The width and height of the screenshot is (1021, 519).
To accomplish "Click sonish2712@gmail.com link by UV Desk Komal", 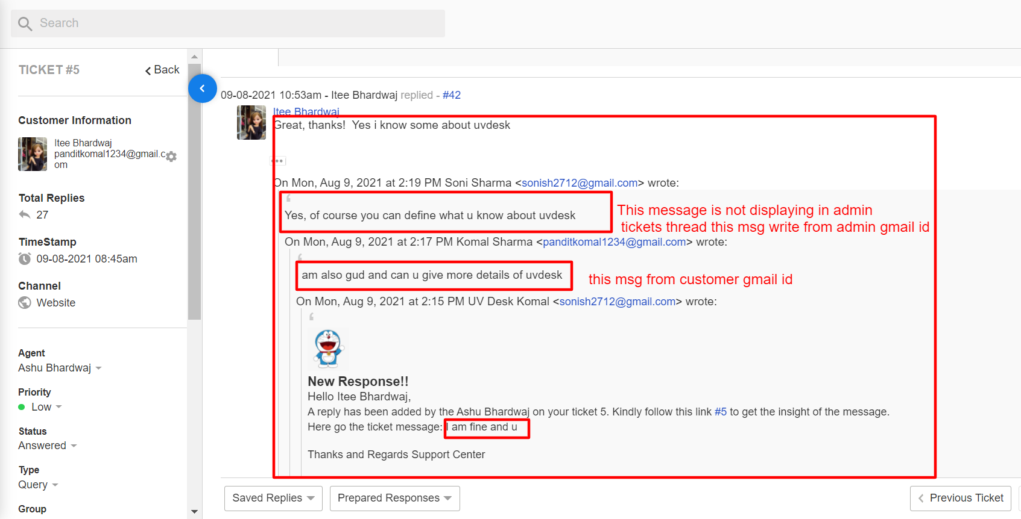I will [618, 302].
